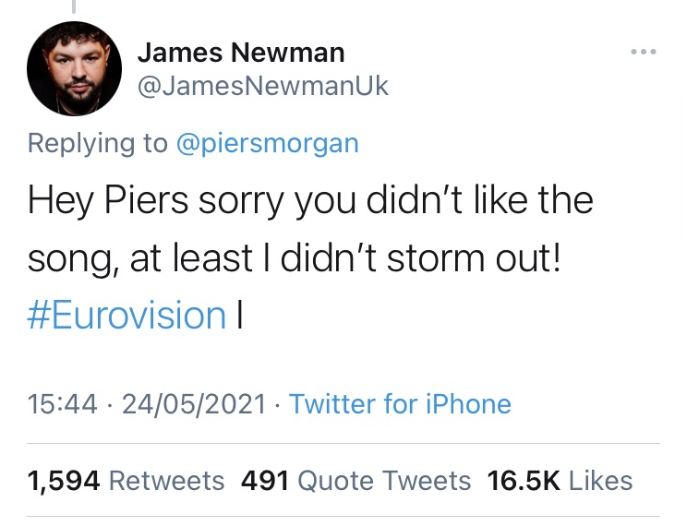View the 16.5K Likes list

coord(560,481)
